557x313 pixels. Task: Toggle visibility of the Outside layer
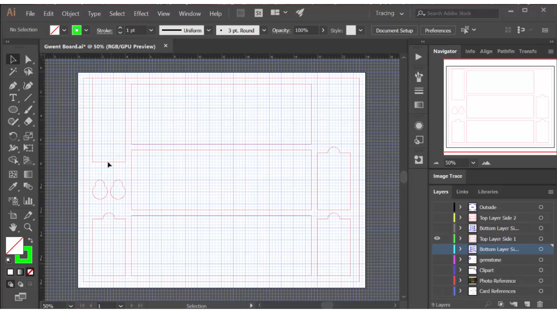pyautogui.click(x=437, y=207)
